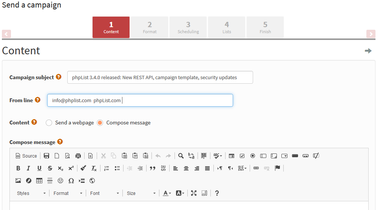
Task: Open the Background Color picker
Action: [180, 193]
